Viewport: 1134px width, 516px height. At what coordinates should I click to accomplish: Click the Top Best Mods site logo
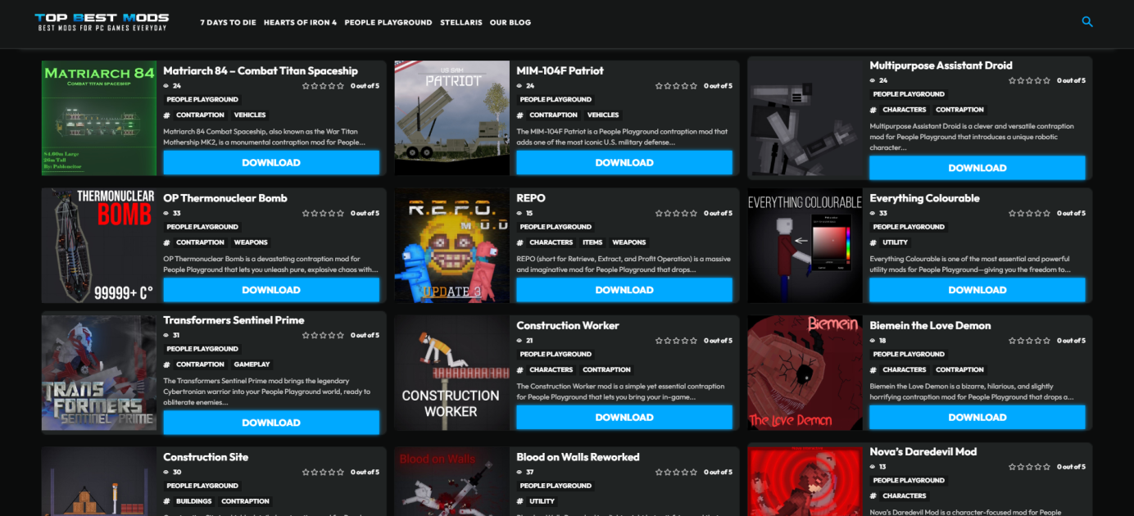pos(102,22)
